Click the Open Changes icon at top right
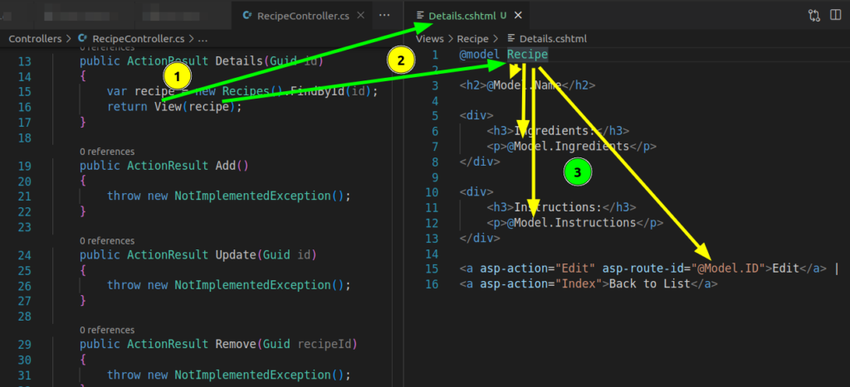Viewport: 850px width, 387px height. click(813, 16)
